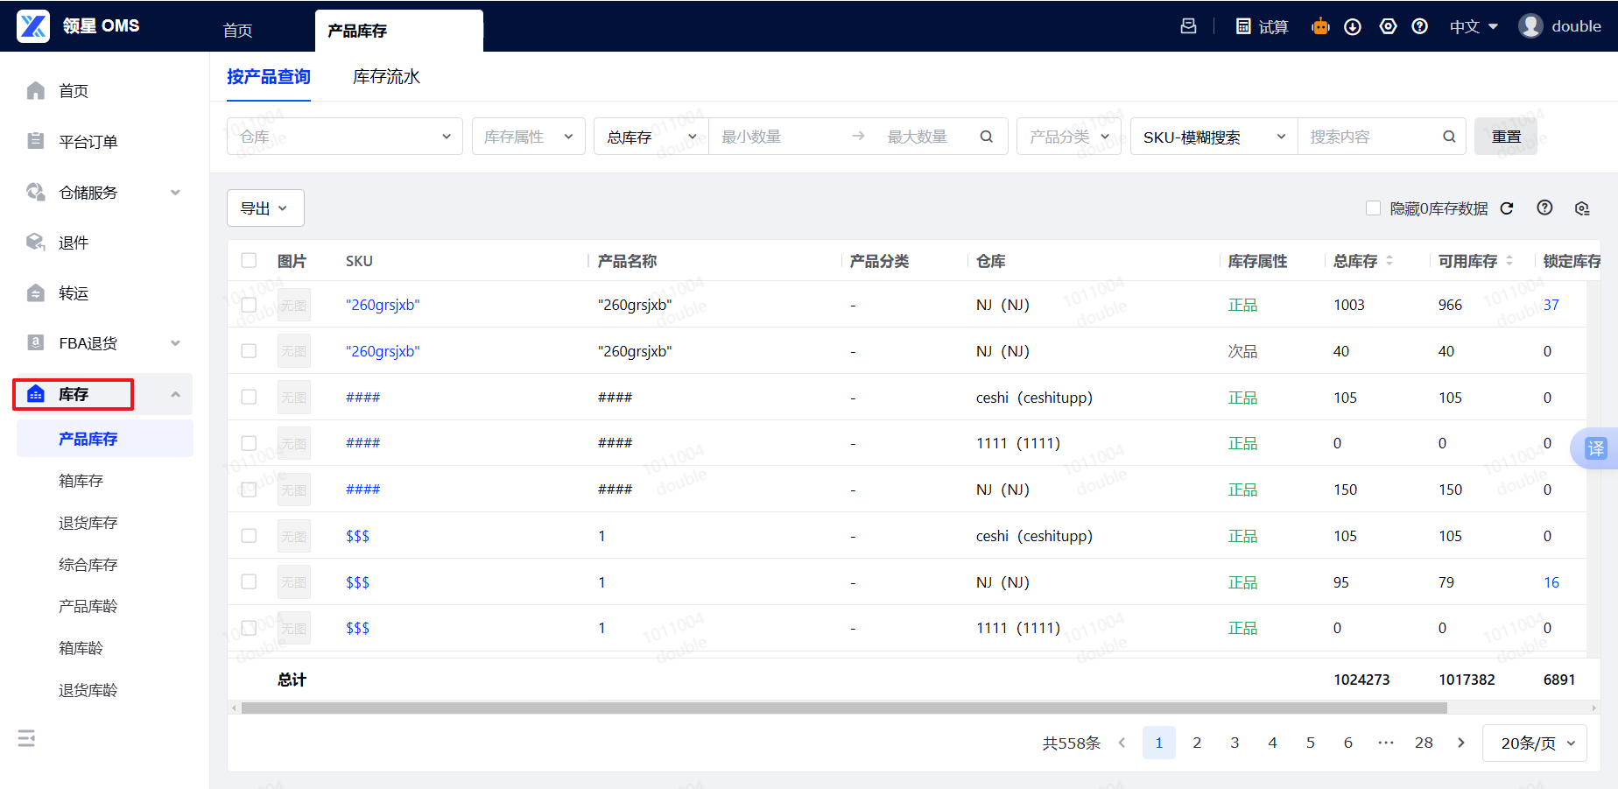Screen dimensions: 1618x789
Task: Go to previous page arrow
Action: 1122,743
